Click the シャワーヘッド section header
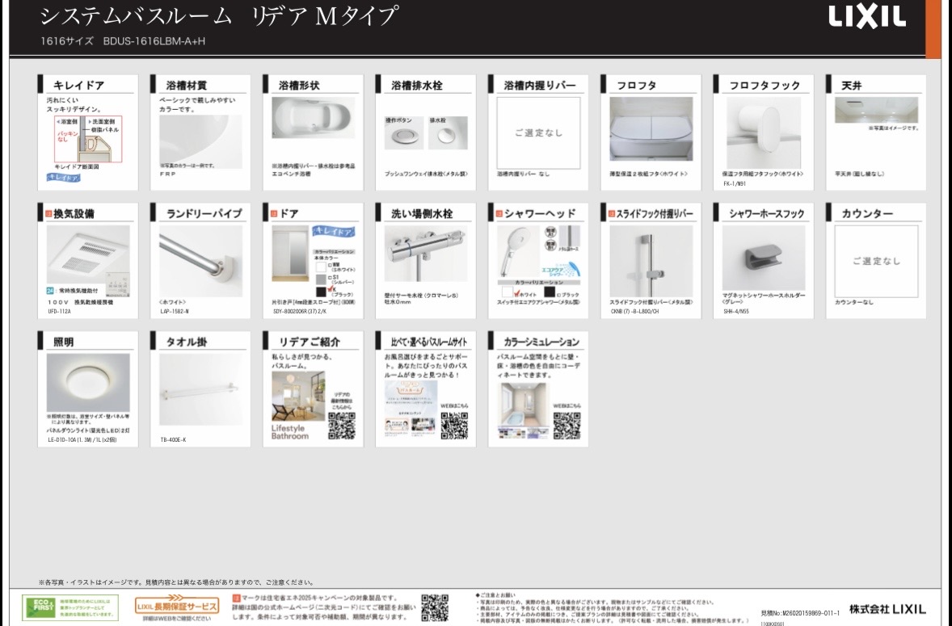This screenshot has width=952, height=626. coord(538,213)
